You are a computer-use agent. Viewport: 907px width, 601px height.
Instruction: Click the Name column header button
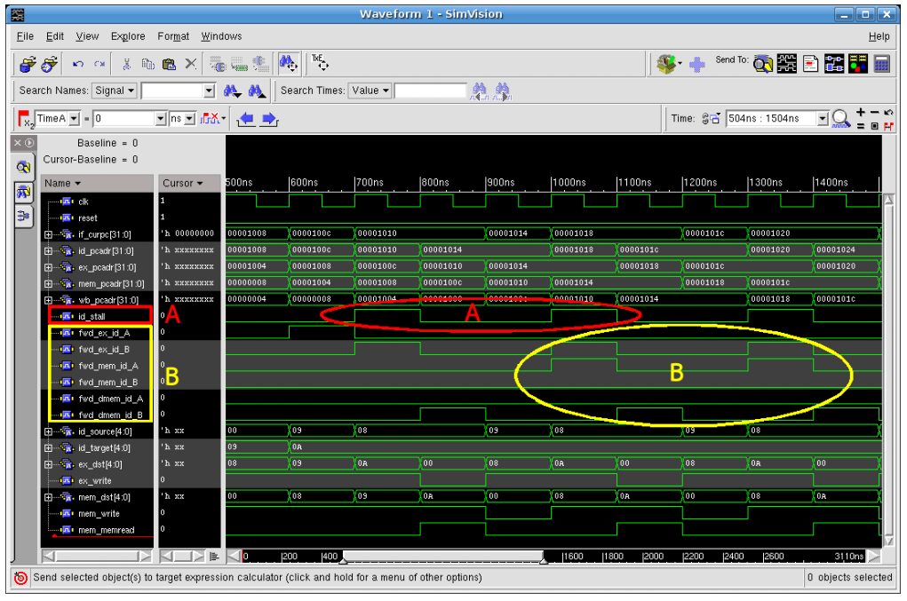(62, 183)
